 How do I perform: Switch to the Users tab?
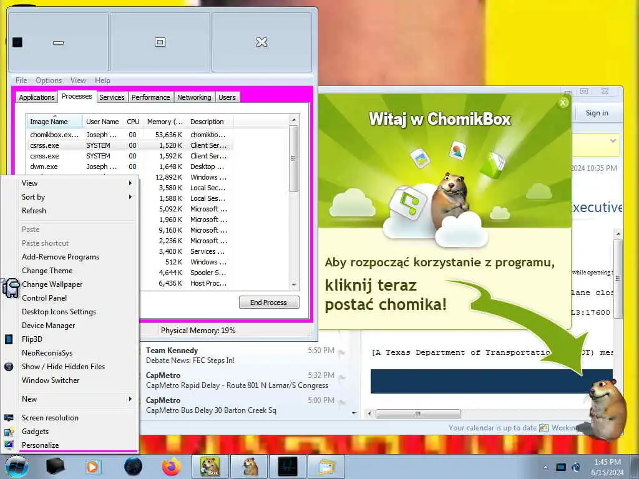point(227,97)
